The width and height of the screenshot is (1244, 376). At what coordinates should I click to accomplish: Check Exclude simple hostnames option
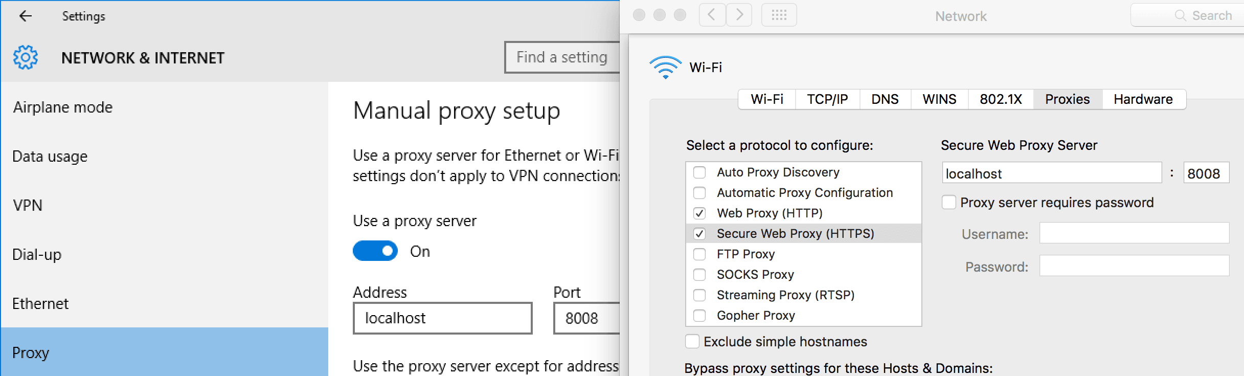point(692,342)
